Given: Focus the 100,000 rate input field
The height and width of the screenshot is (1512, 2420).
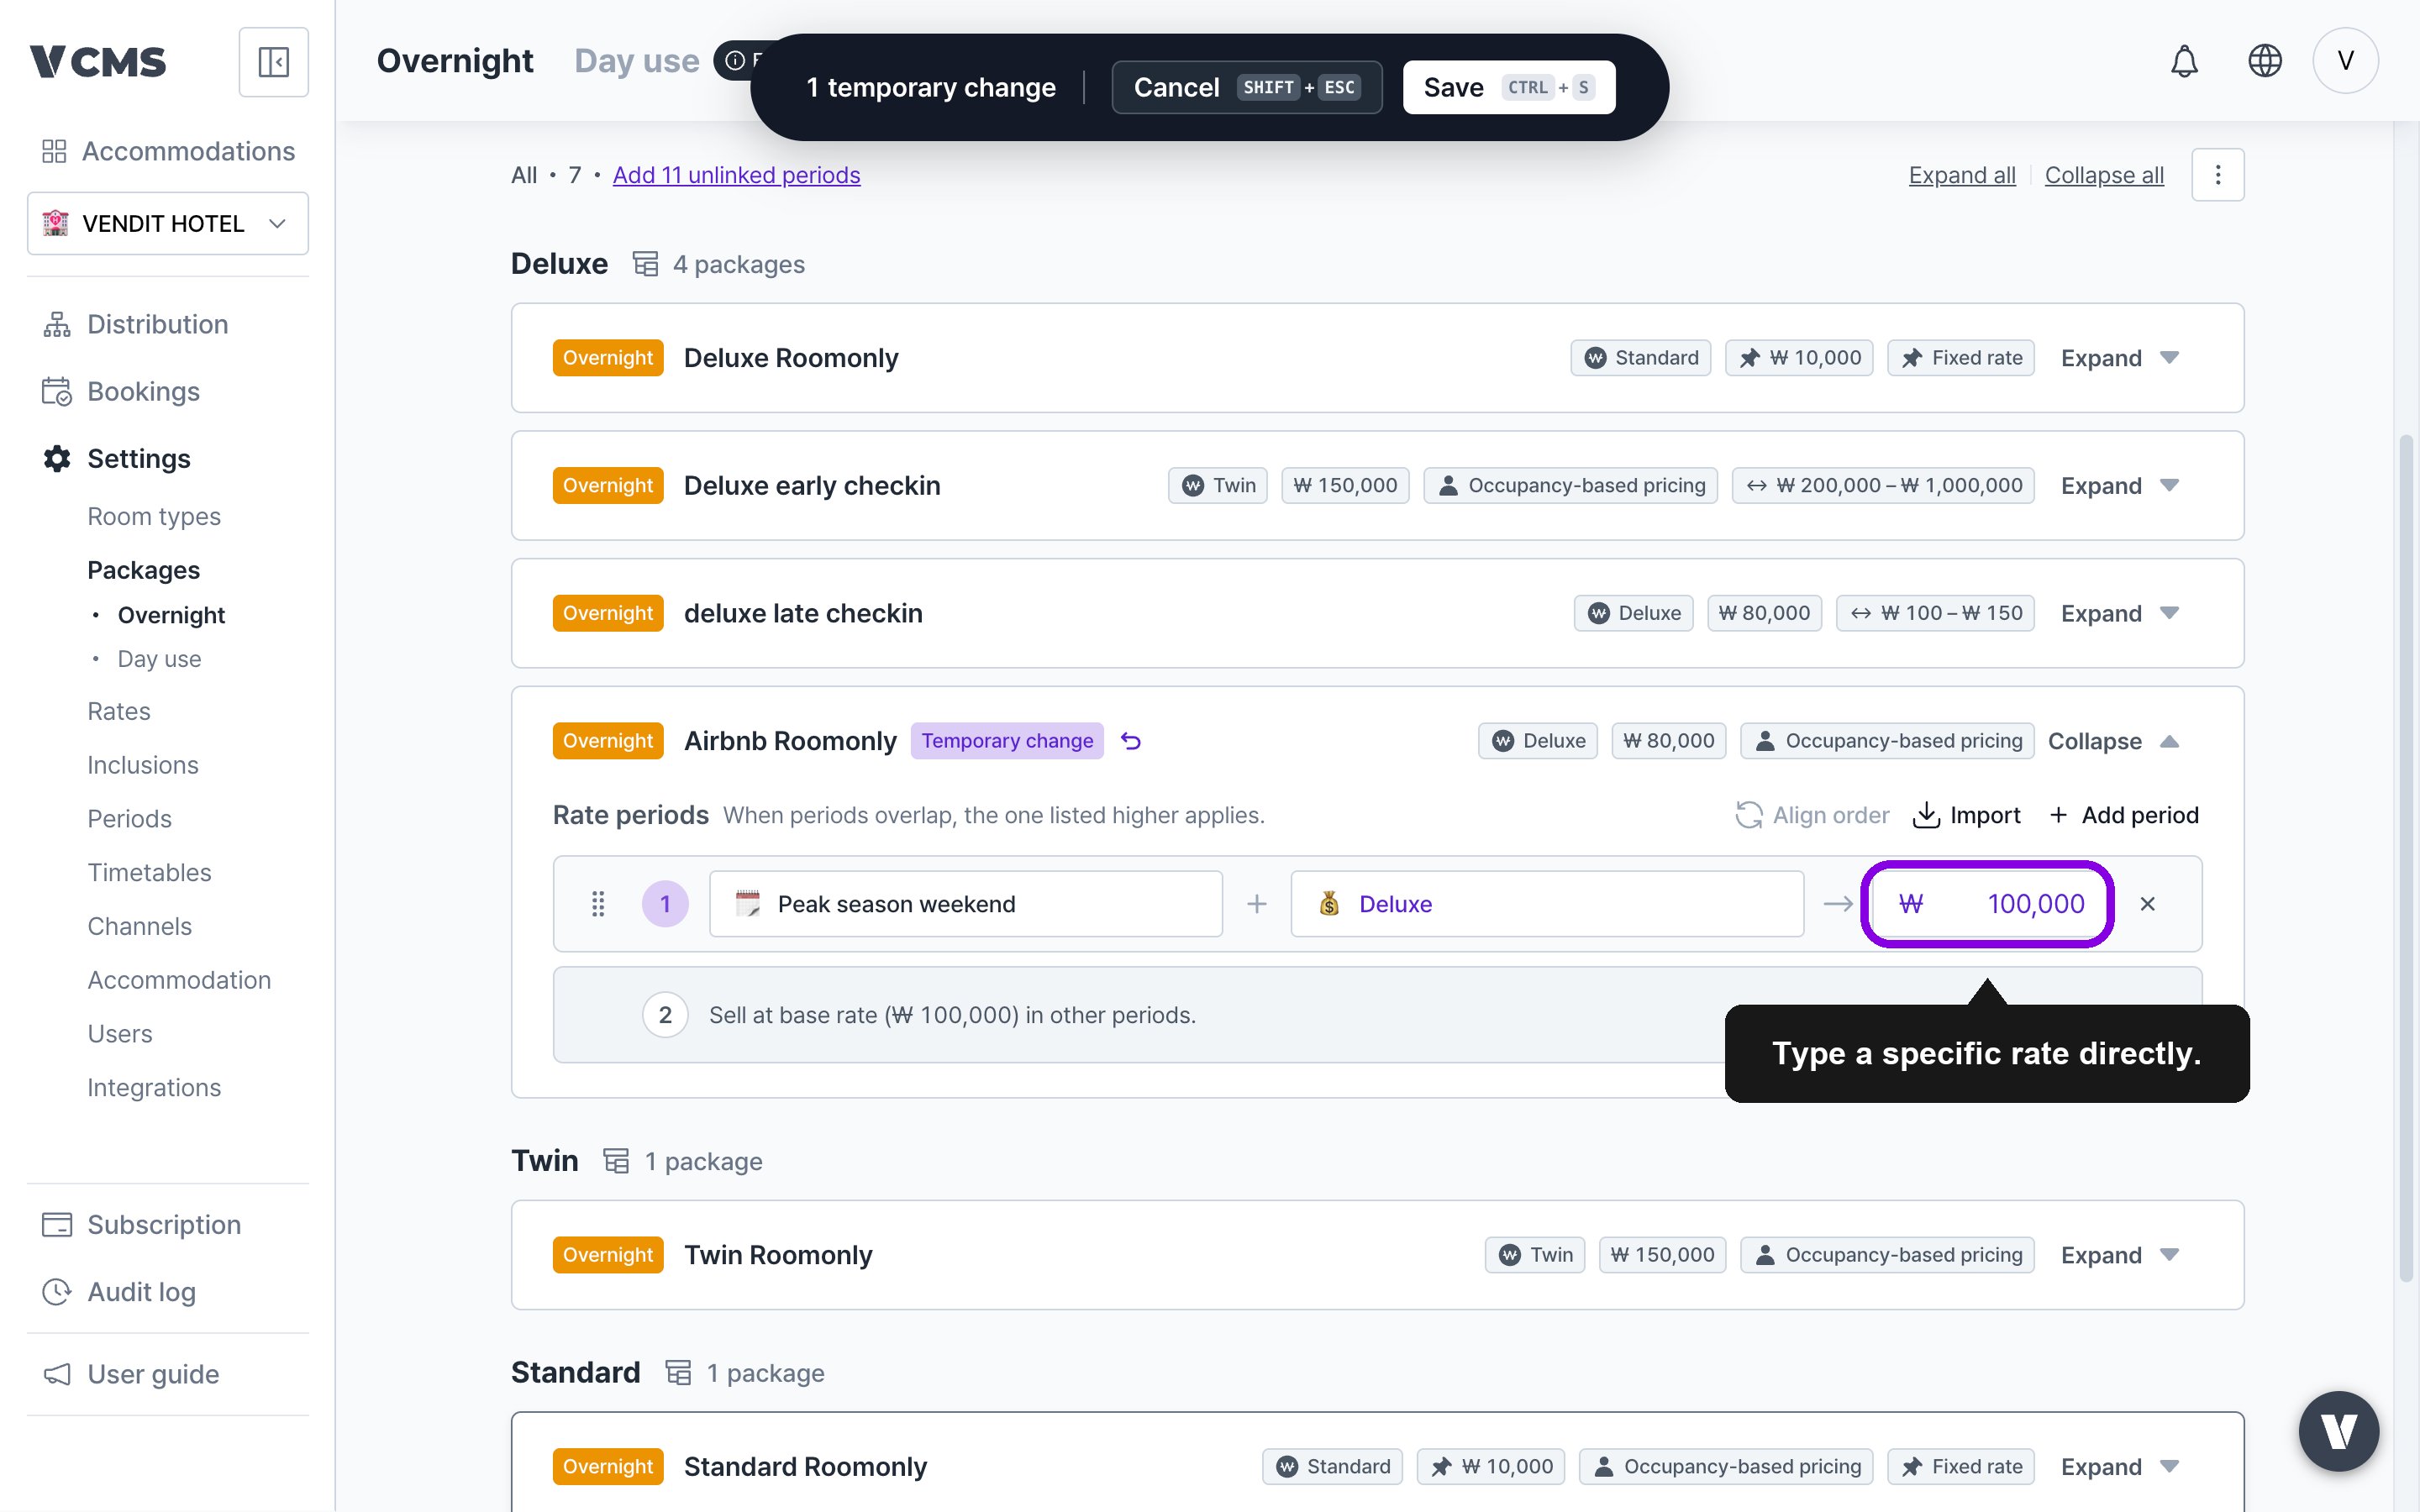Looking at the screenshot, I should tap(1987, 904).
